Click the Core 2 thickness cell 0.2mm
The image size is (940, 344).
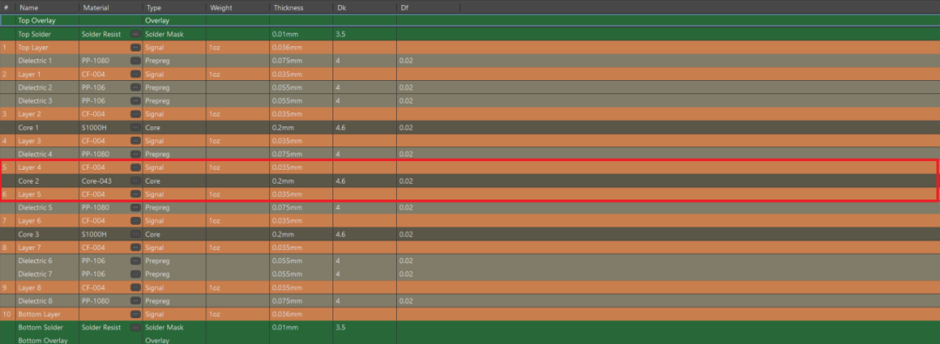283,180
